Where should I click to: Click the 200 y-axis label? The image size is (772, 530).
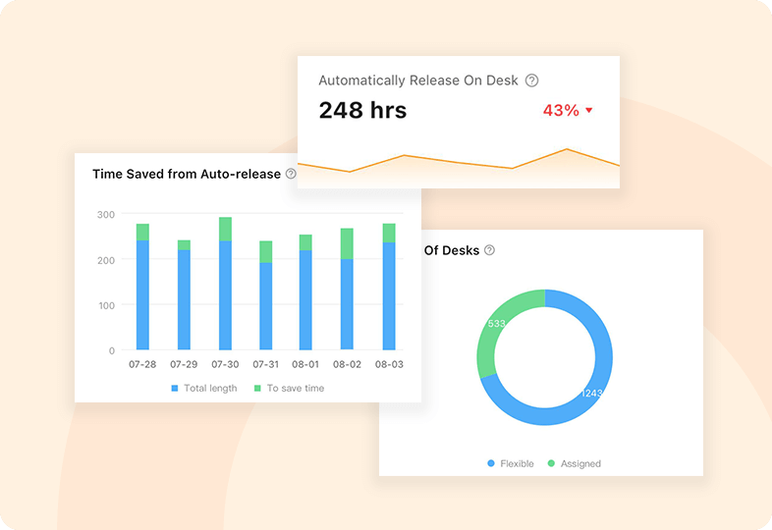click(106, 260)
